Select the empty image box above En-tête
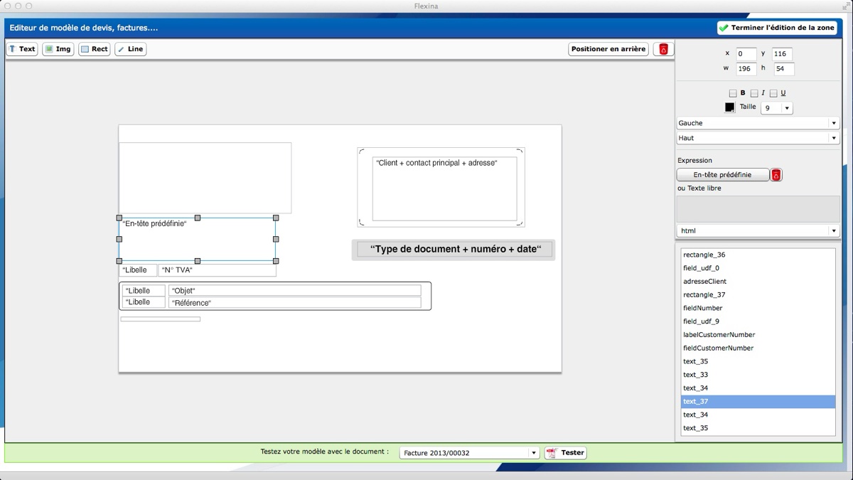The height and width of the screenshot is (480, 853). [x=205, y=178]
